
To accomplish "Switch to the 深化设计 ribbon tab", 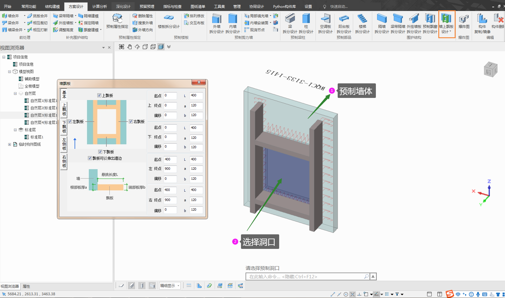I will [123, 6].
